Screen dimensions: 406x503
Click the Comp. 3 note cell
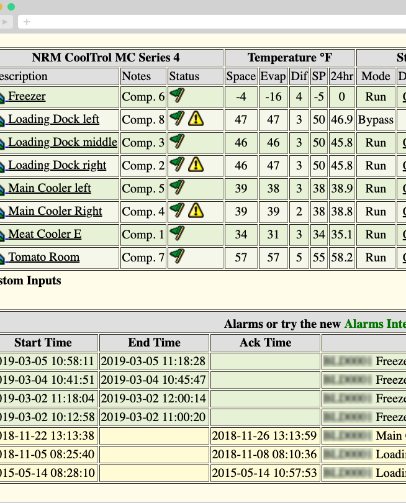[143, 143]
